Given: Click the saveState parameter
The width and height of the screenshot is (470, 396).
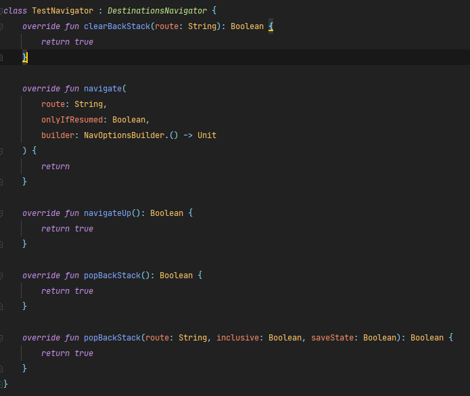Looking at the screenshot, I should click(x=333, y=338).
